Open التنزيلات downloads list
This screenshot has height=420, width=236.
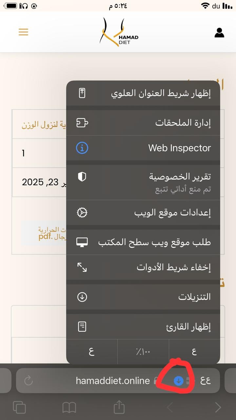pos(143,297)
